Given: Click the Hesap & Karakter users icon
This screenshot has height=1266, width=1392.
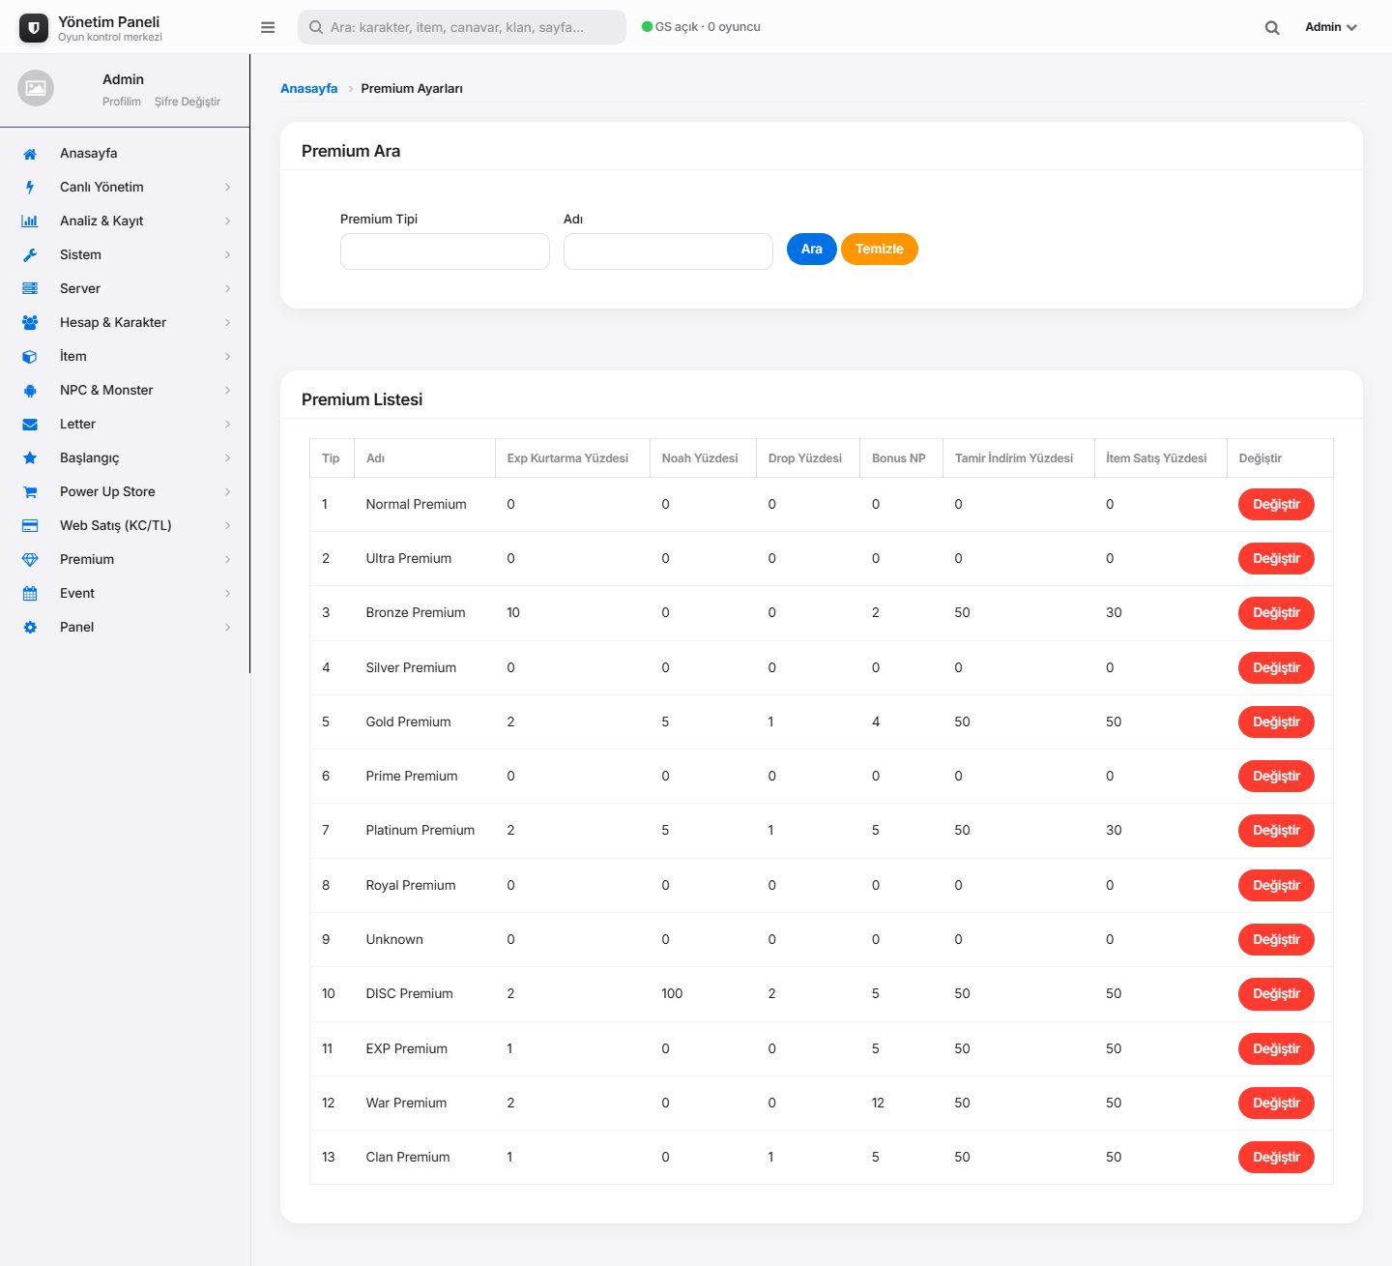Looking at the screenshot, I should pos(30,323).
